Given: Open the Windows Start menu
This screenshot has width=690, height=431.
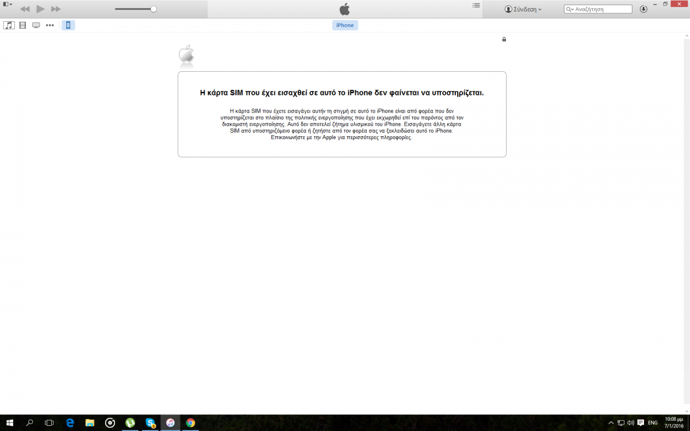Looking at the screenshot, I should [x=10, y=423].
